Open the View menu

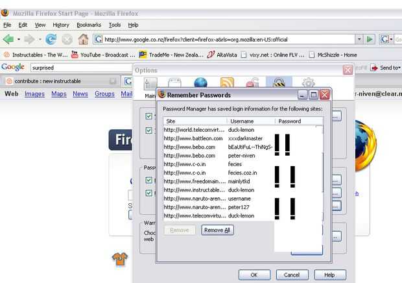[40, 25]
